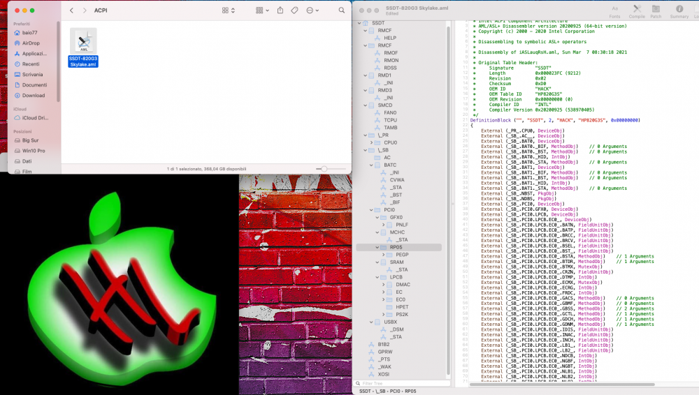The height and width of the screenshot is (395, 699).
Task: Open Download in Finder sidebar
Action: point(34,96)
